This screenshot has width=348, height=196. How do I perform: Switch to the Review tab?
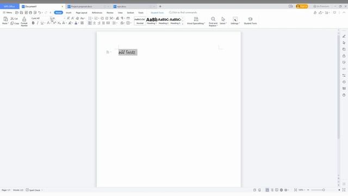tap(110, 13)
